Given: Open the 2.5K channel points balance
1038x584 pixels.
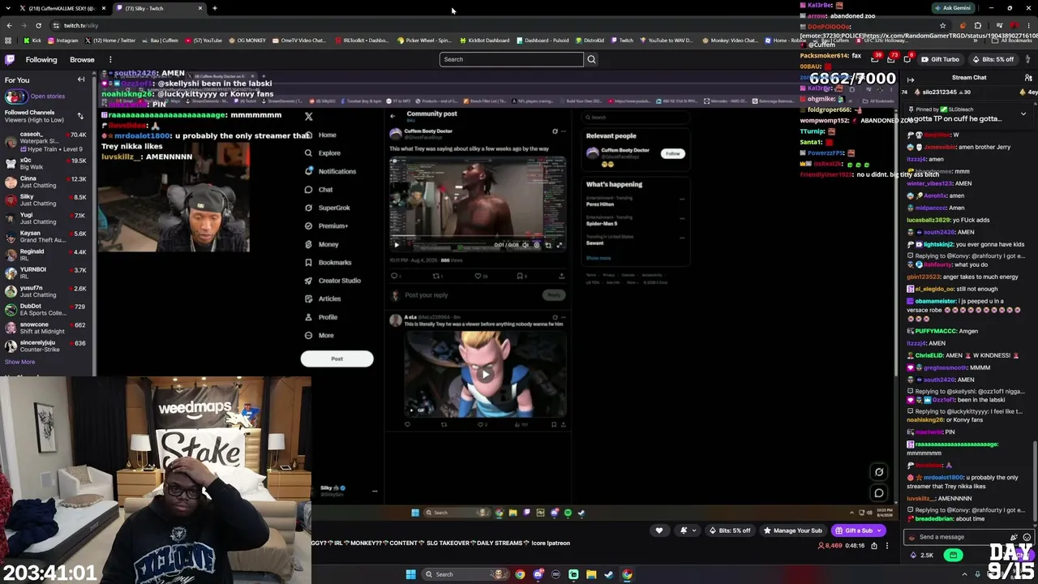Looking at the screenshot, I should tap(922, 556).
